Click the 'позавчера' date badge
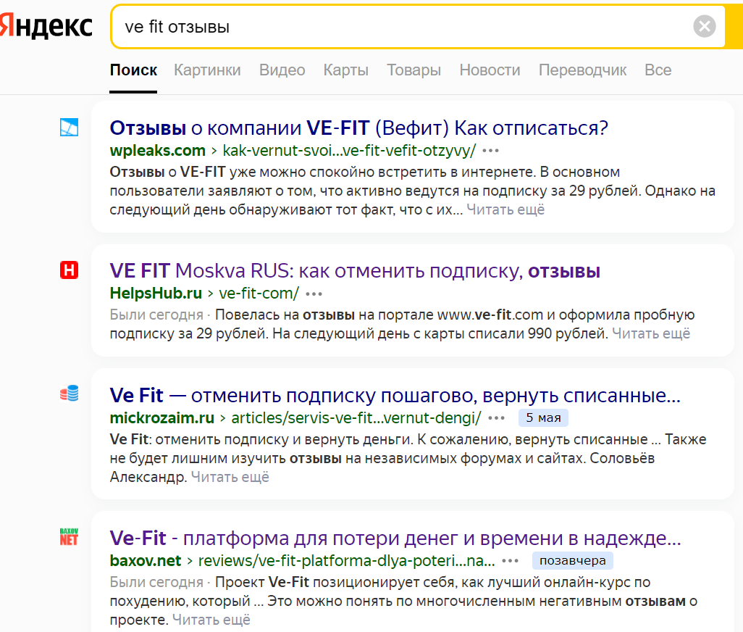This screenshot has width=743, height=632. pyautogui.click(x=572, y=561)
